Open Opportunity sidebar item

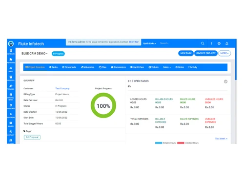tap(11, 106)
